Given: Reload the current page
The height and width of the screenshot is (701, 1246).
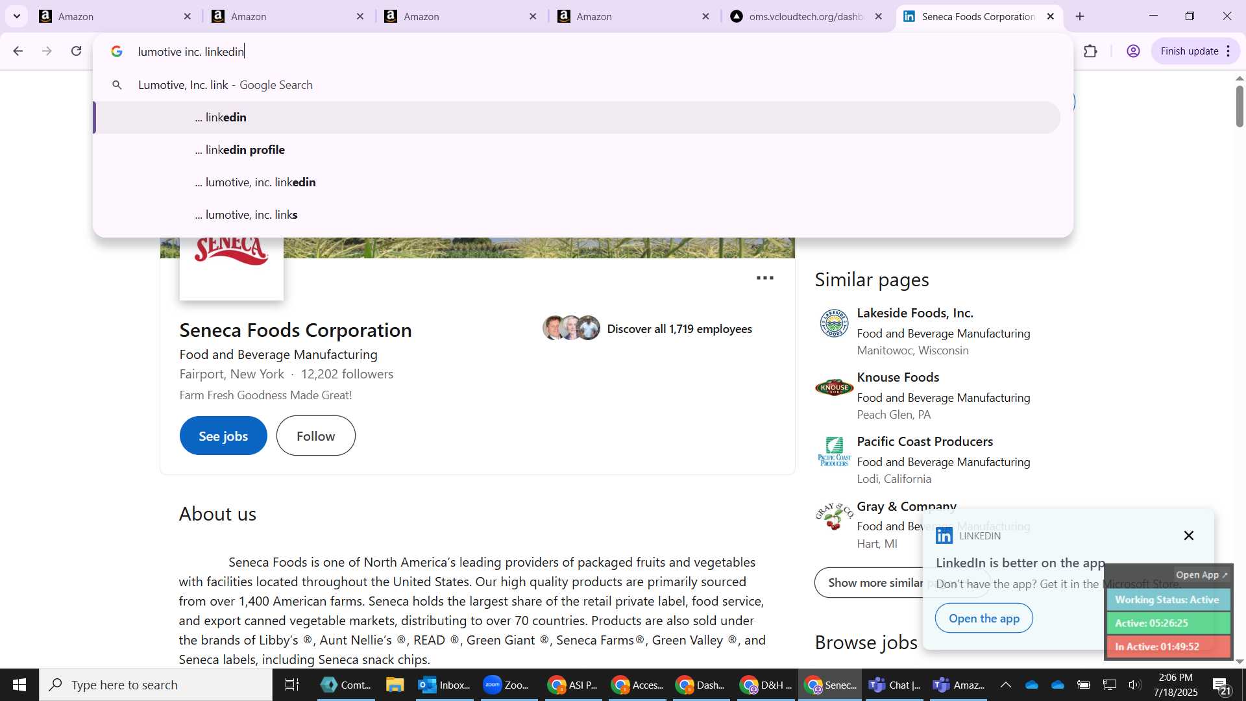Looking at the screenshot, I should click(x=77, y=51).
